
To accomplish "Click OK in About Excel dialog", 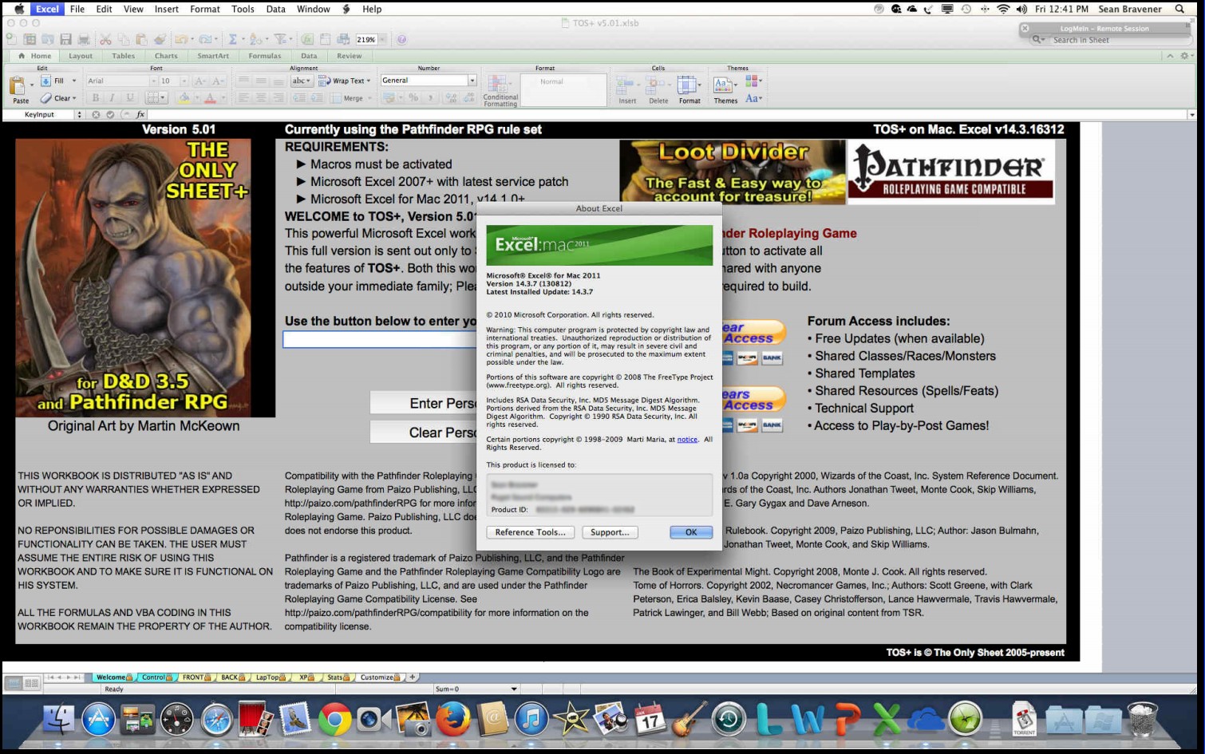I will [x=691, y=532].
